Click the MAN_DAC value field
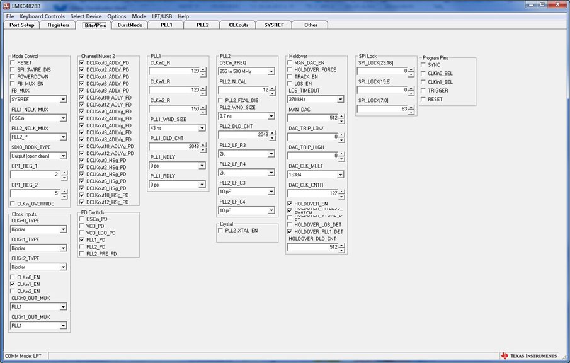 tap(312, 118)
